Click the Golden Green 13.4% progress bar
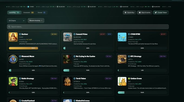 (142, 92)
